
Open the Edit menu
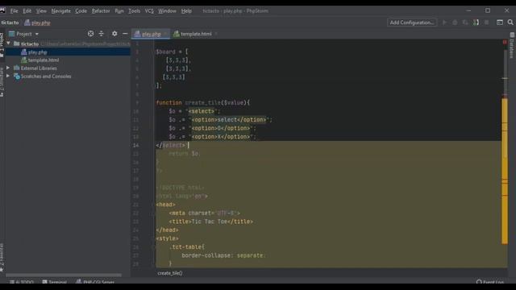[x=27, y=10]
